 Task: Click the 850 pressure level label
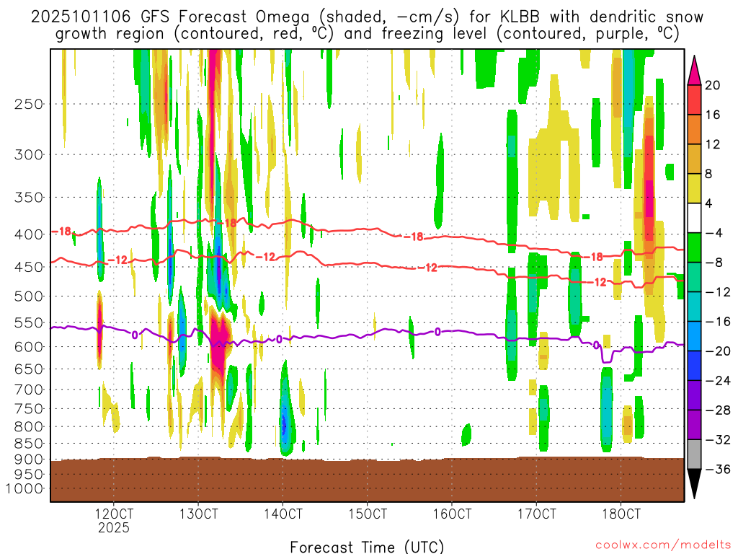click(x=29, y=444)
